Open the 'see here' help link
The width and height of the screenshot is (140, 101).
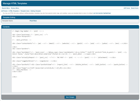pos(96,13)
